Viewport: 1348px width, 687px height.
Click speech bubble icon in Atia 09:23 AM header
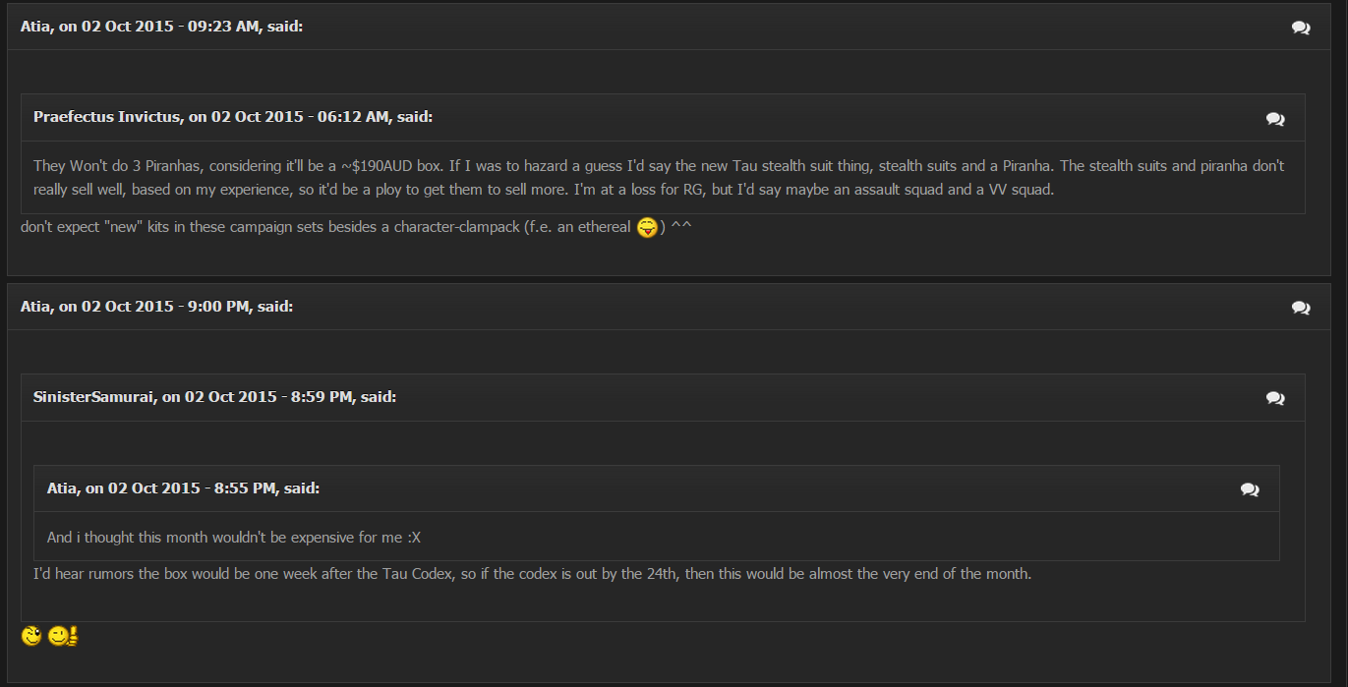coord(1301,28)
